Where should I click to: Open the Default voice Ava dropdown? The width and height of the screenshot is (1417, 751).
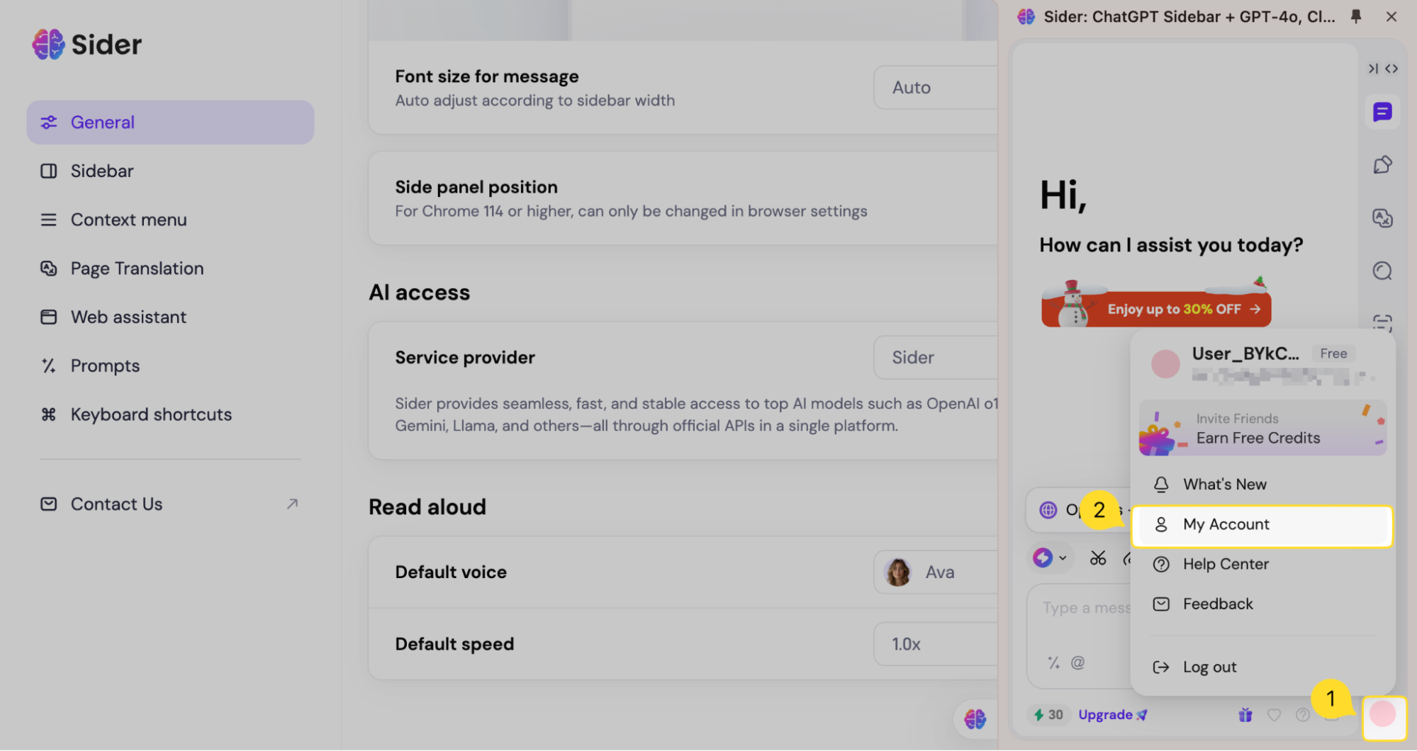tap(936, 572)
